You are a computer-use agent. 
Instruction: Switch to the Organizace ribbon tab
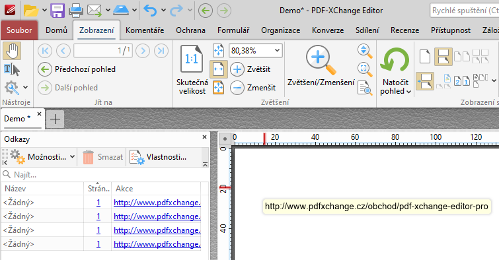pos(280,30)
